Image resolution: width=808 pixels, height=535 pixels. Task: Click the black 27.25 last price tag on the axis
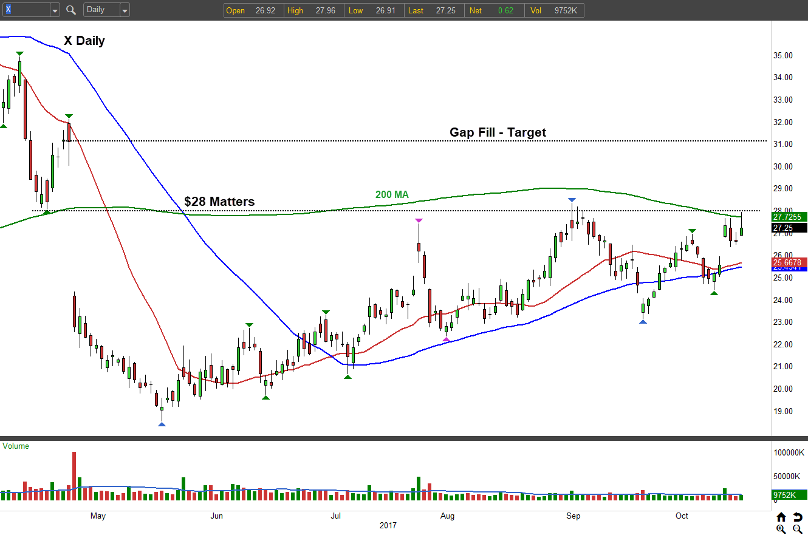click(x=789, y=228)
